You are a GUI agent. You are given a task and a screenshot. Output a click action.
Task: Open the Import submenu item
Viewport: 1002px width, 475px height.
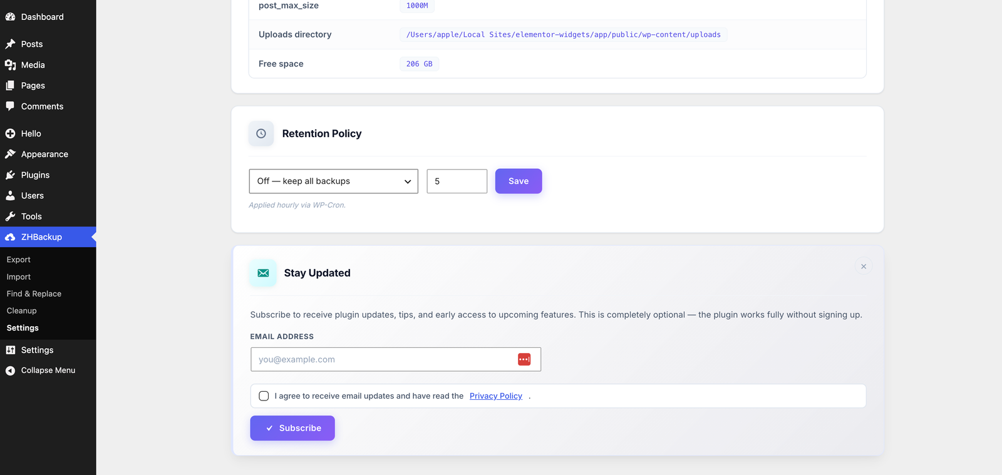(x=19, y=277)
